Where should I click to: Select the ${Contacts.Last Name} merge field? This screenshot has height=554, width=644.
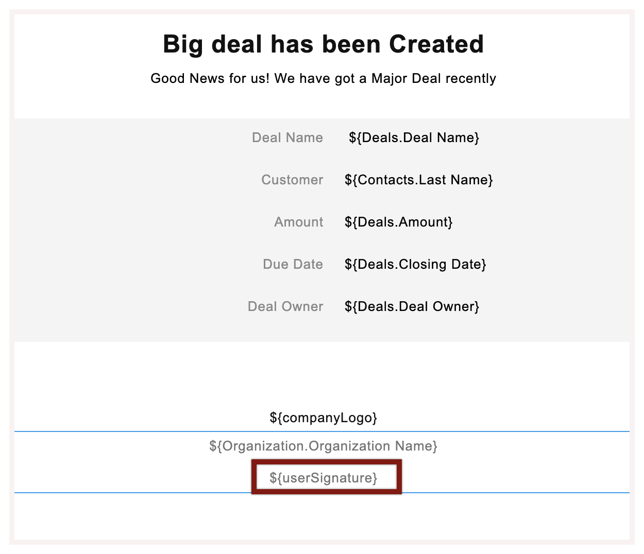(x=418, y=180)
